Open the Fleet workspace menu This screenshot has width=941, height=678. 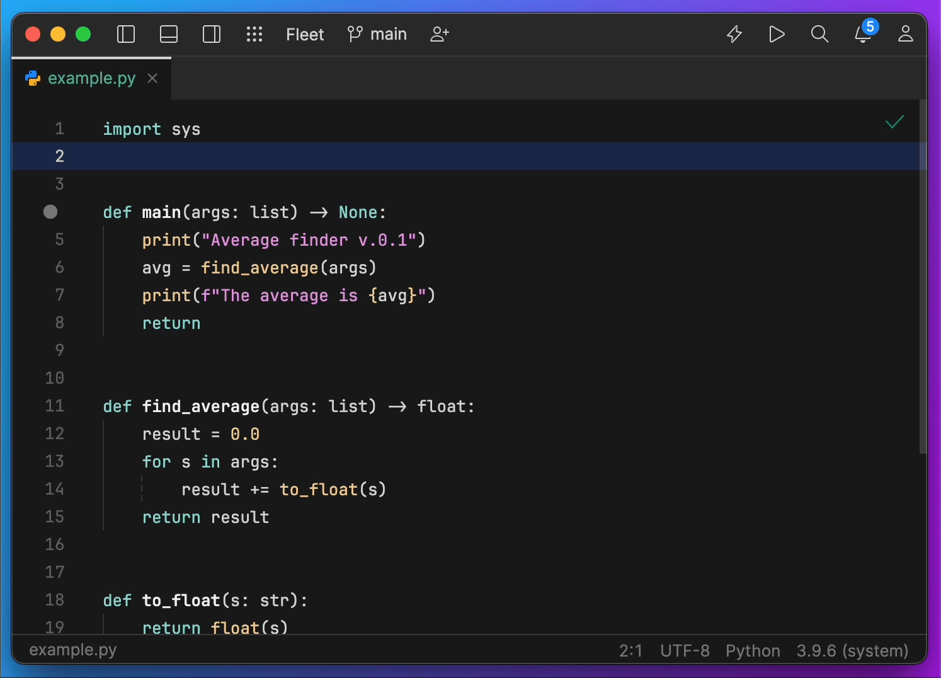[305, 35]
